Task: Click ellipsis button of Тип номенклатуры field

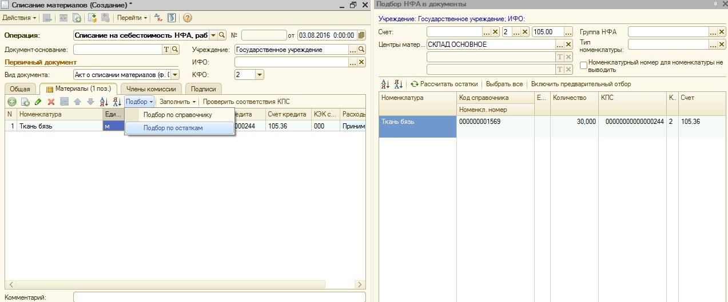Action: pos(713,43)
